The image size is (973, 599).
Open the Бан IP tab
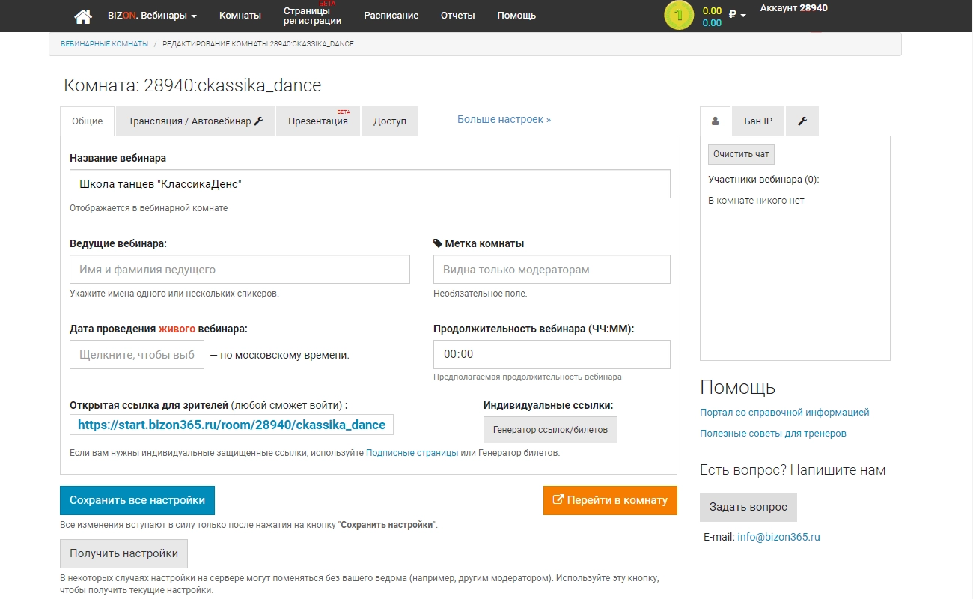[757, 121]
